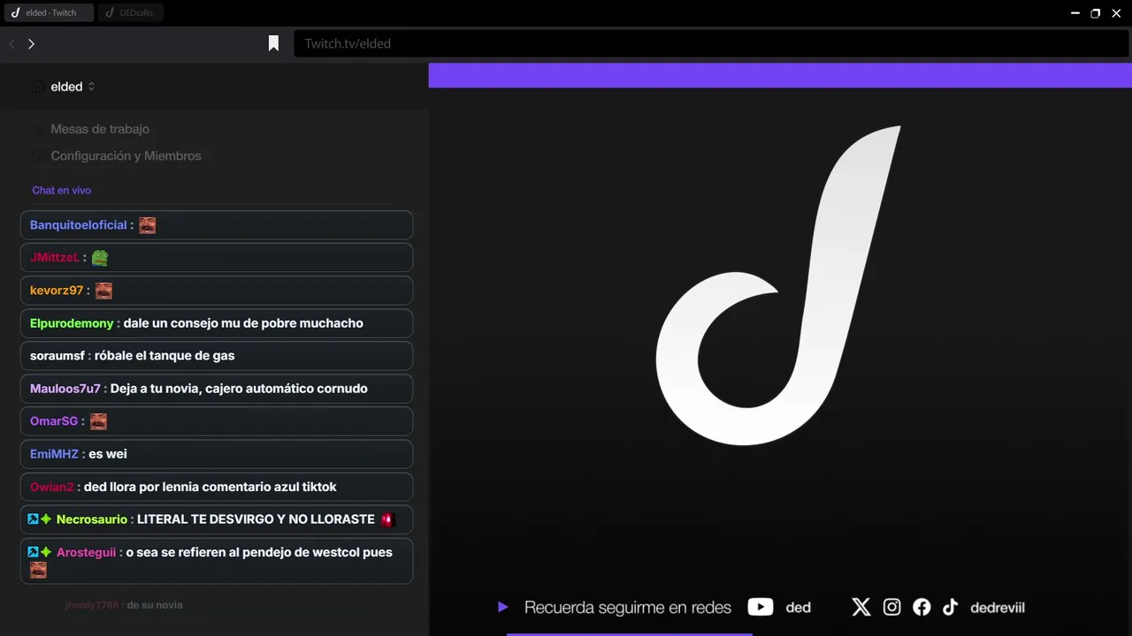The image size is (1132, 636).
Task: Expand the elded workspace switcher chevron
Action: point(92,87)
